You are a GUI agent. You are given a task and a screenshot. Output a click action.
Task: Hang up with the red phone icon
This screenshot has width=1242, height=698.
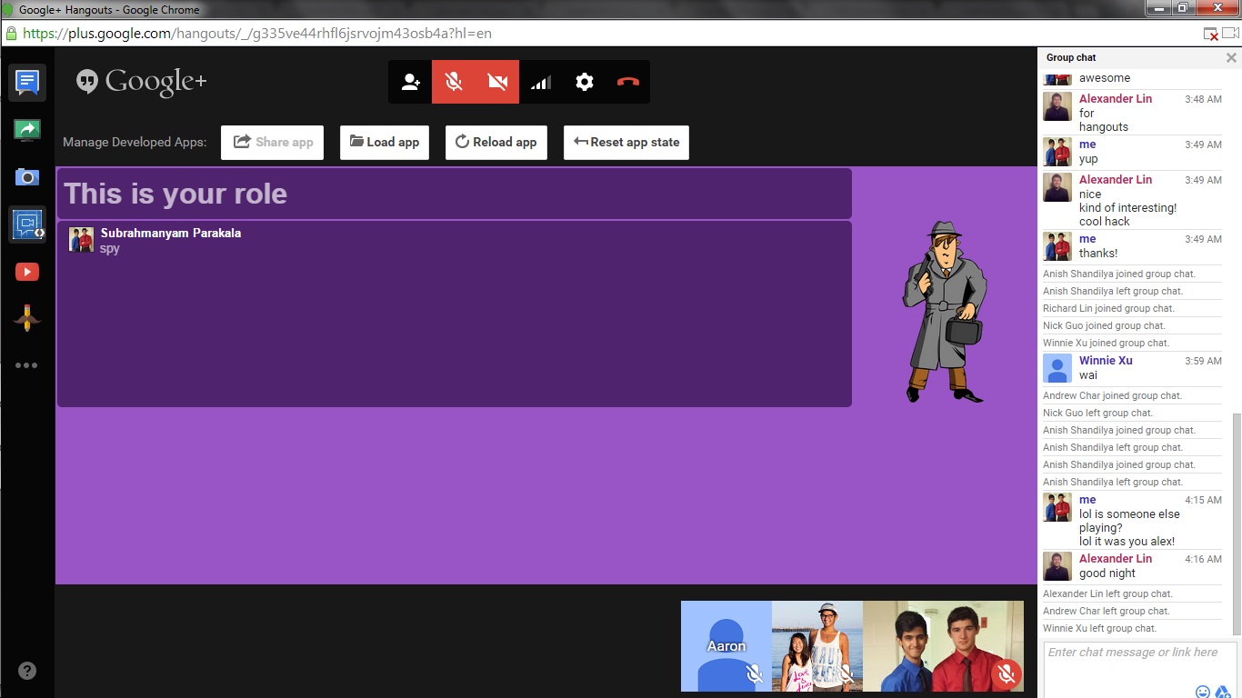click(628, 82)
